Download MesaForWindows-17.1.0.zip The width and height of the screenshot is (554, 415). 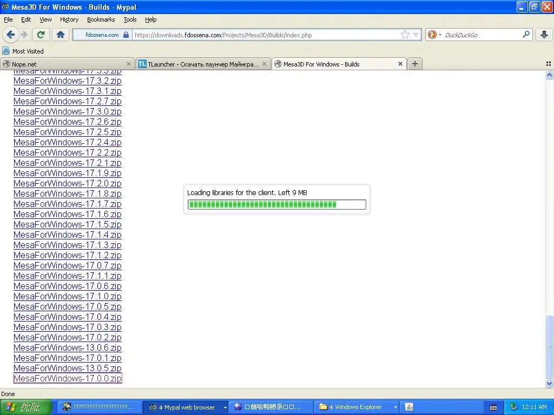68,296
